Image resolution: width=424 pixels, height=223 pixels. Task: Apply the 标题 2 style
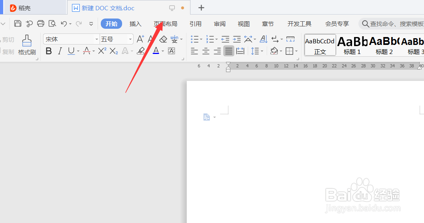coord(384,45)
